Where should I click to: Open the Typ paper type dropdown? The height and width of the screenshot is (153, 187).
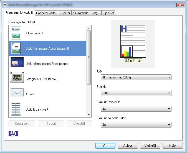tap(136, 77)
